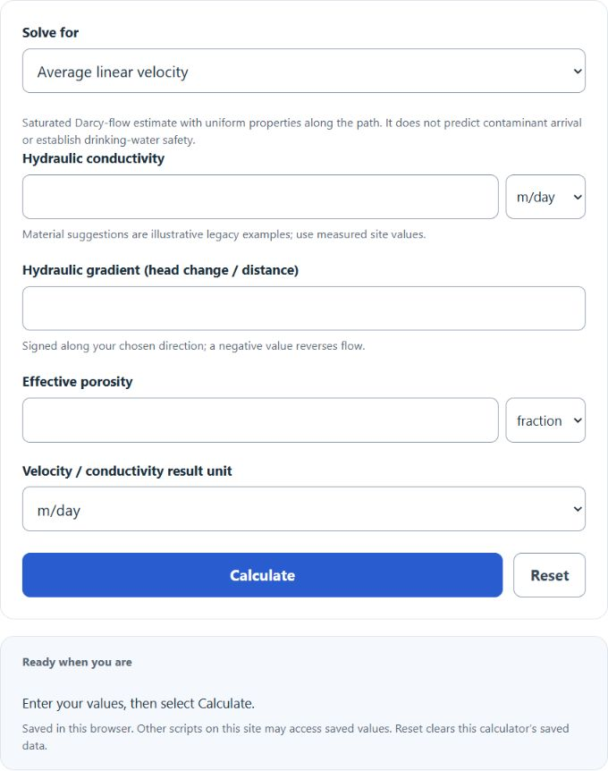Click the chevron in result unit selector

pos(578,510)
